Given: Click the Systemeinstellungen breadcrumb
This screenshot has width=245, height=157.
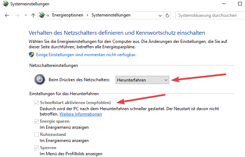Looking at the screenshot, I should [x=111, y=15].
